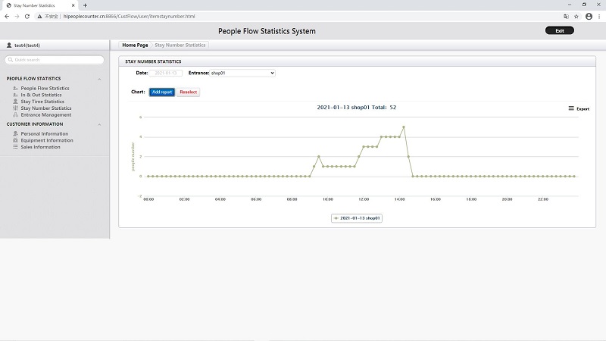Click the People Flow Statistics sidebar icon

click(x=15, y=88)
